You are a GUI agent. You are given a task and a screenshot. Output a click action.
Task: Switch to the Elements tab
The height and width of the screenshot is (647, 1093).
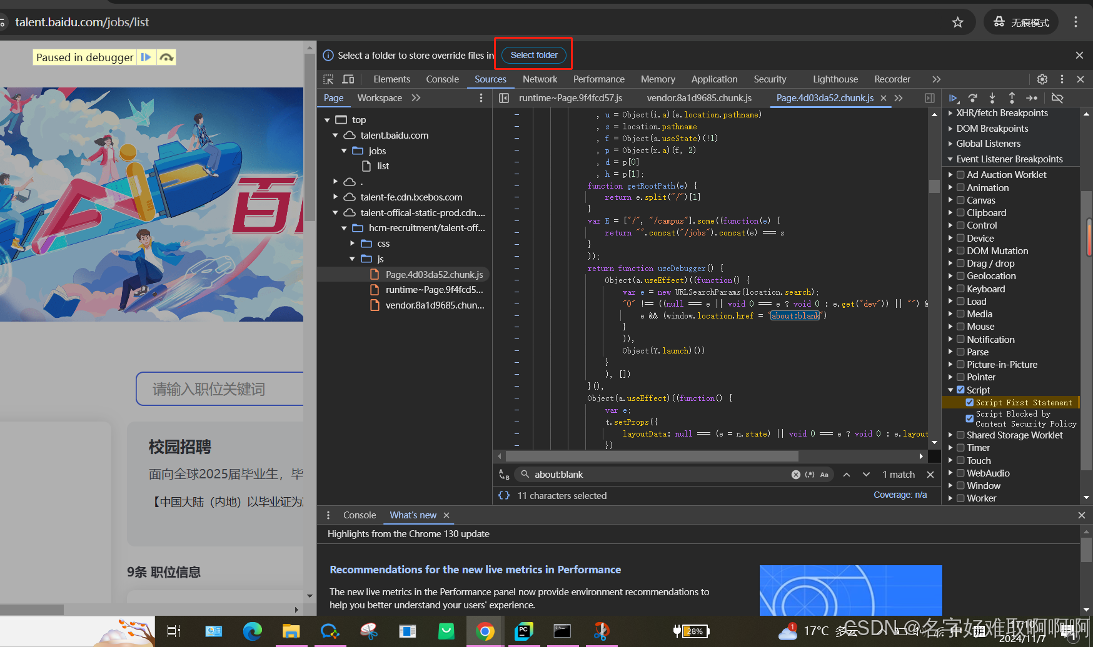391,79
